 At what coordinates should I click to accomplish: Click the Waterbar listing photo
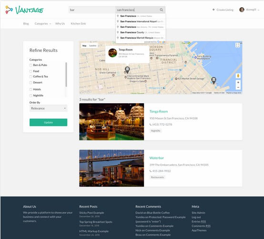tap(112, 168)
